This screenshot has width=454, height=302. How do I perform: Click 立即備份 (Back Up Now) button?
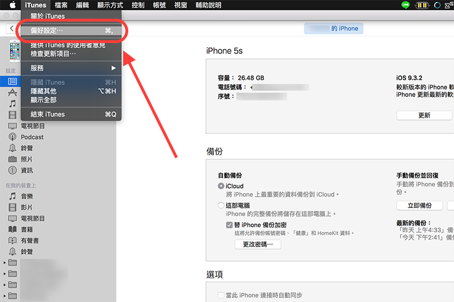(419, 205)
